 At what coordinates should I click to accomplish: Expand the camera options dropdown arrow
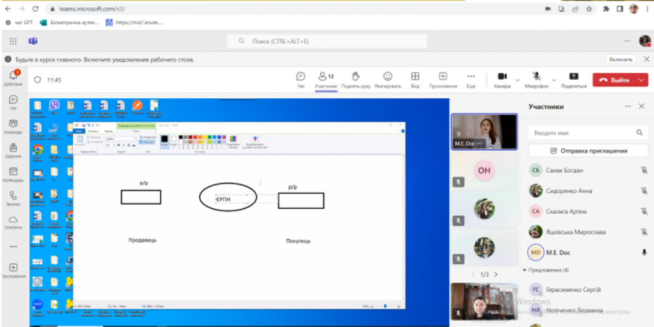tap(517, 80)
